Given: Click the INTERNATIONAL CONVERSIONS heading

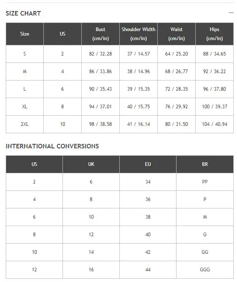Looking at the screenshot, I should tap(52, 146).
